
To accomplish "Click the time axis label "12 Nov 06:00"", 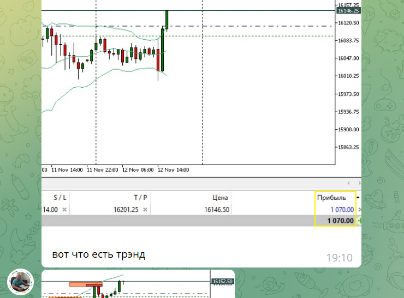I will 138,169.
